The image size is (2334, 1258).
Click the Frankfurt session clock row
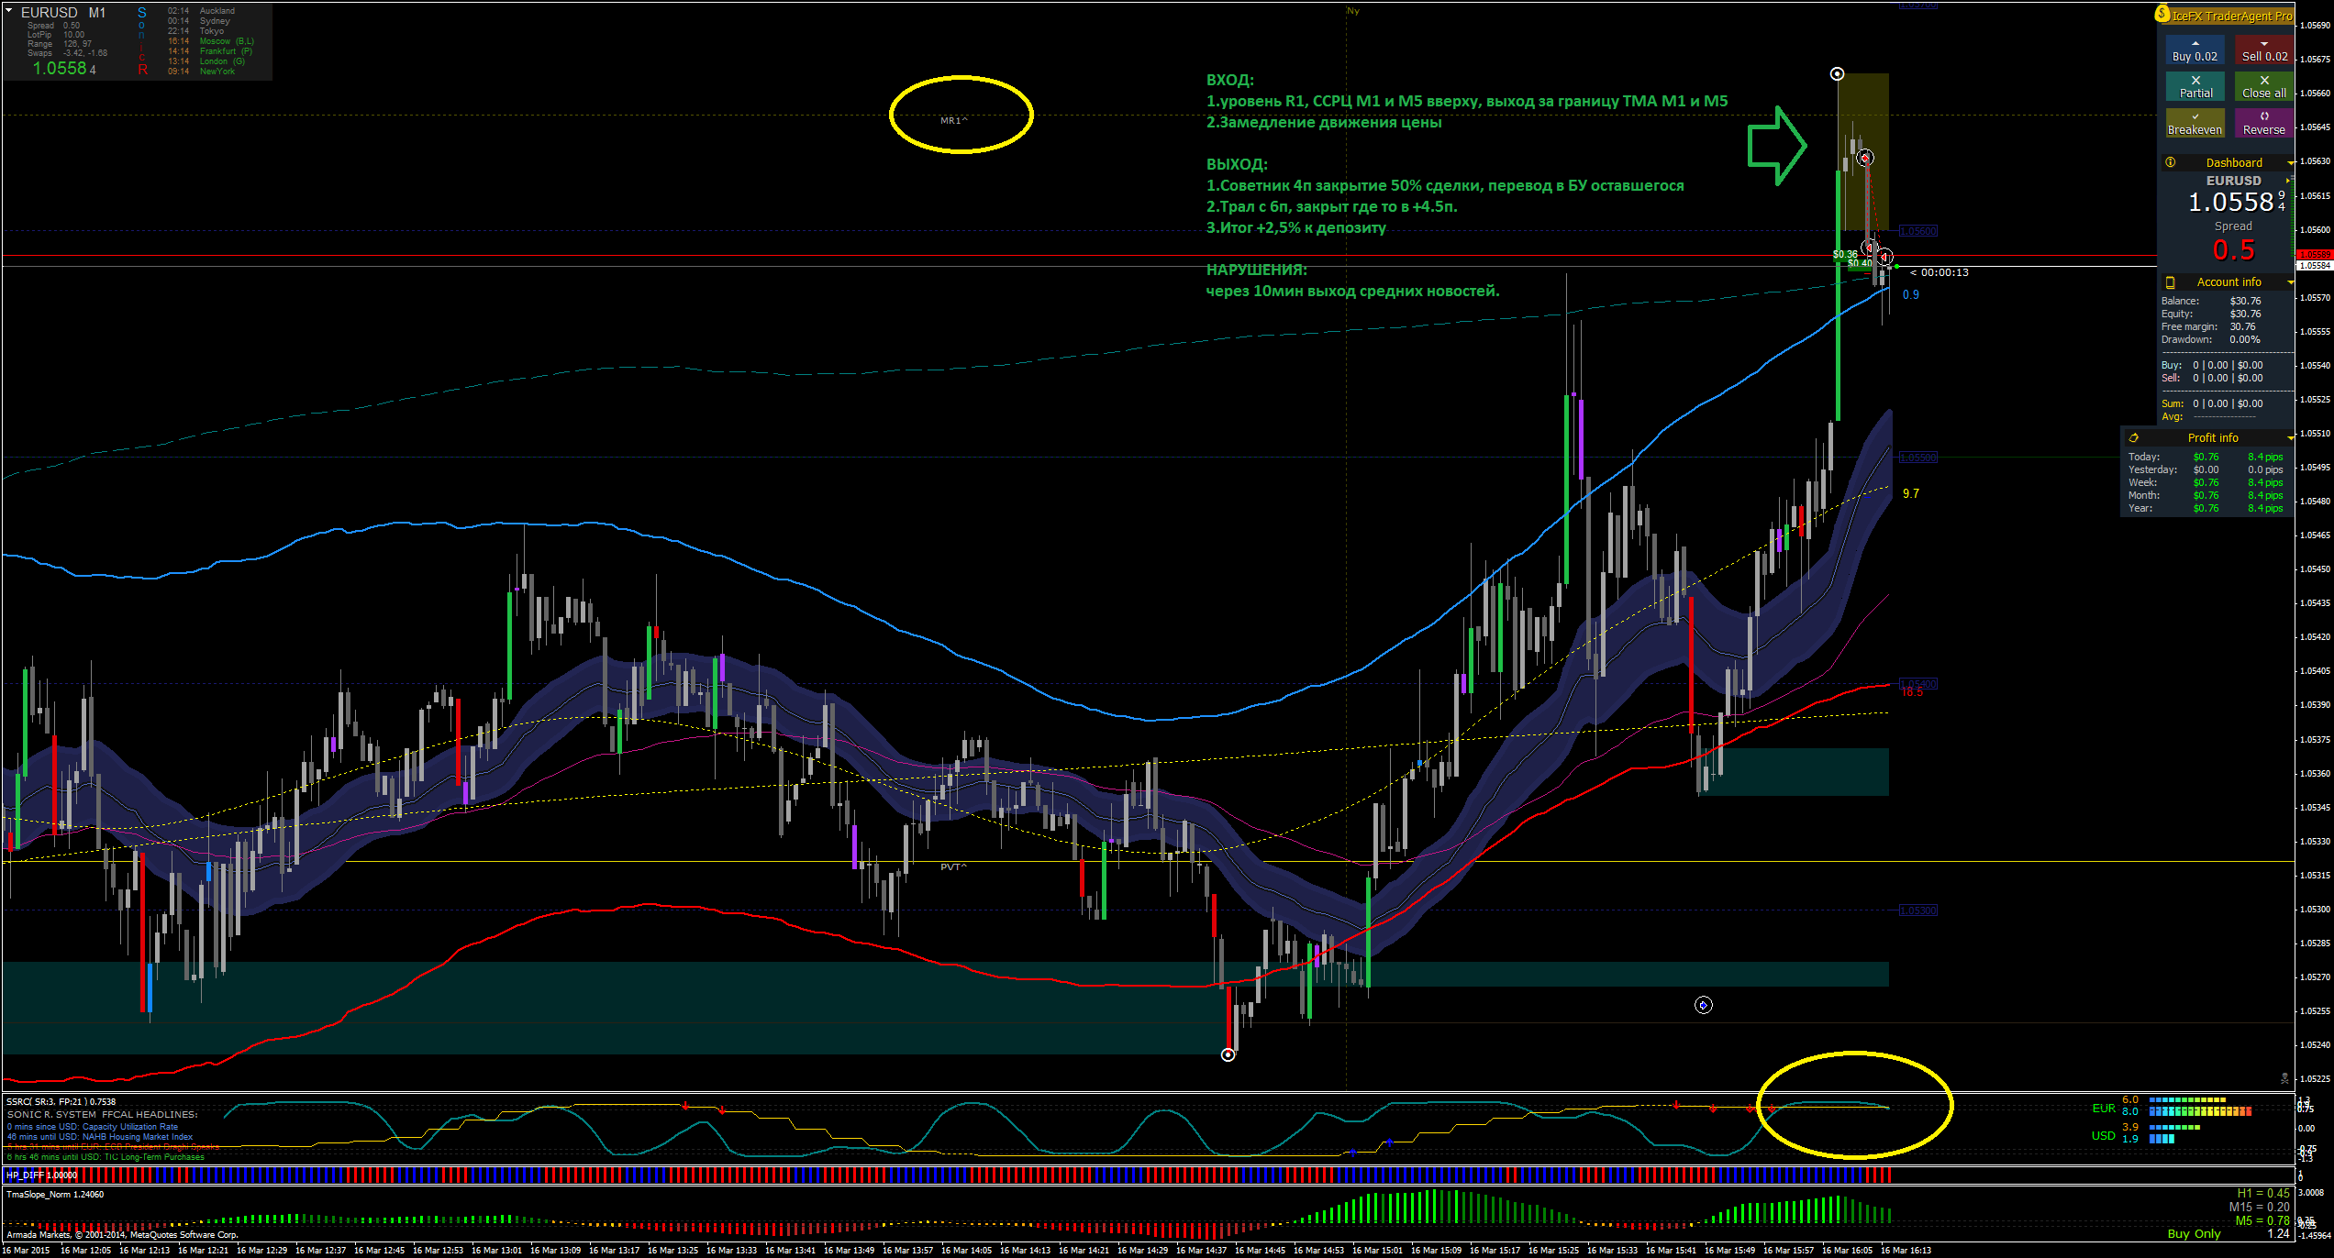[x=210, y=51]
